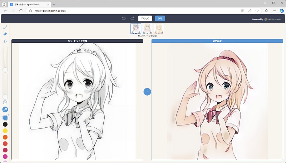Select the second blonde coloring pattern thumbnail

(x=147, y=29)
